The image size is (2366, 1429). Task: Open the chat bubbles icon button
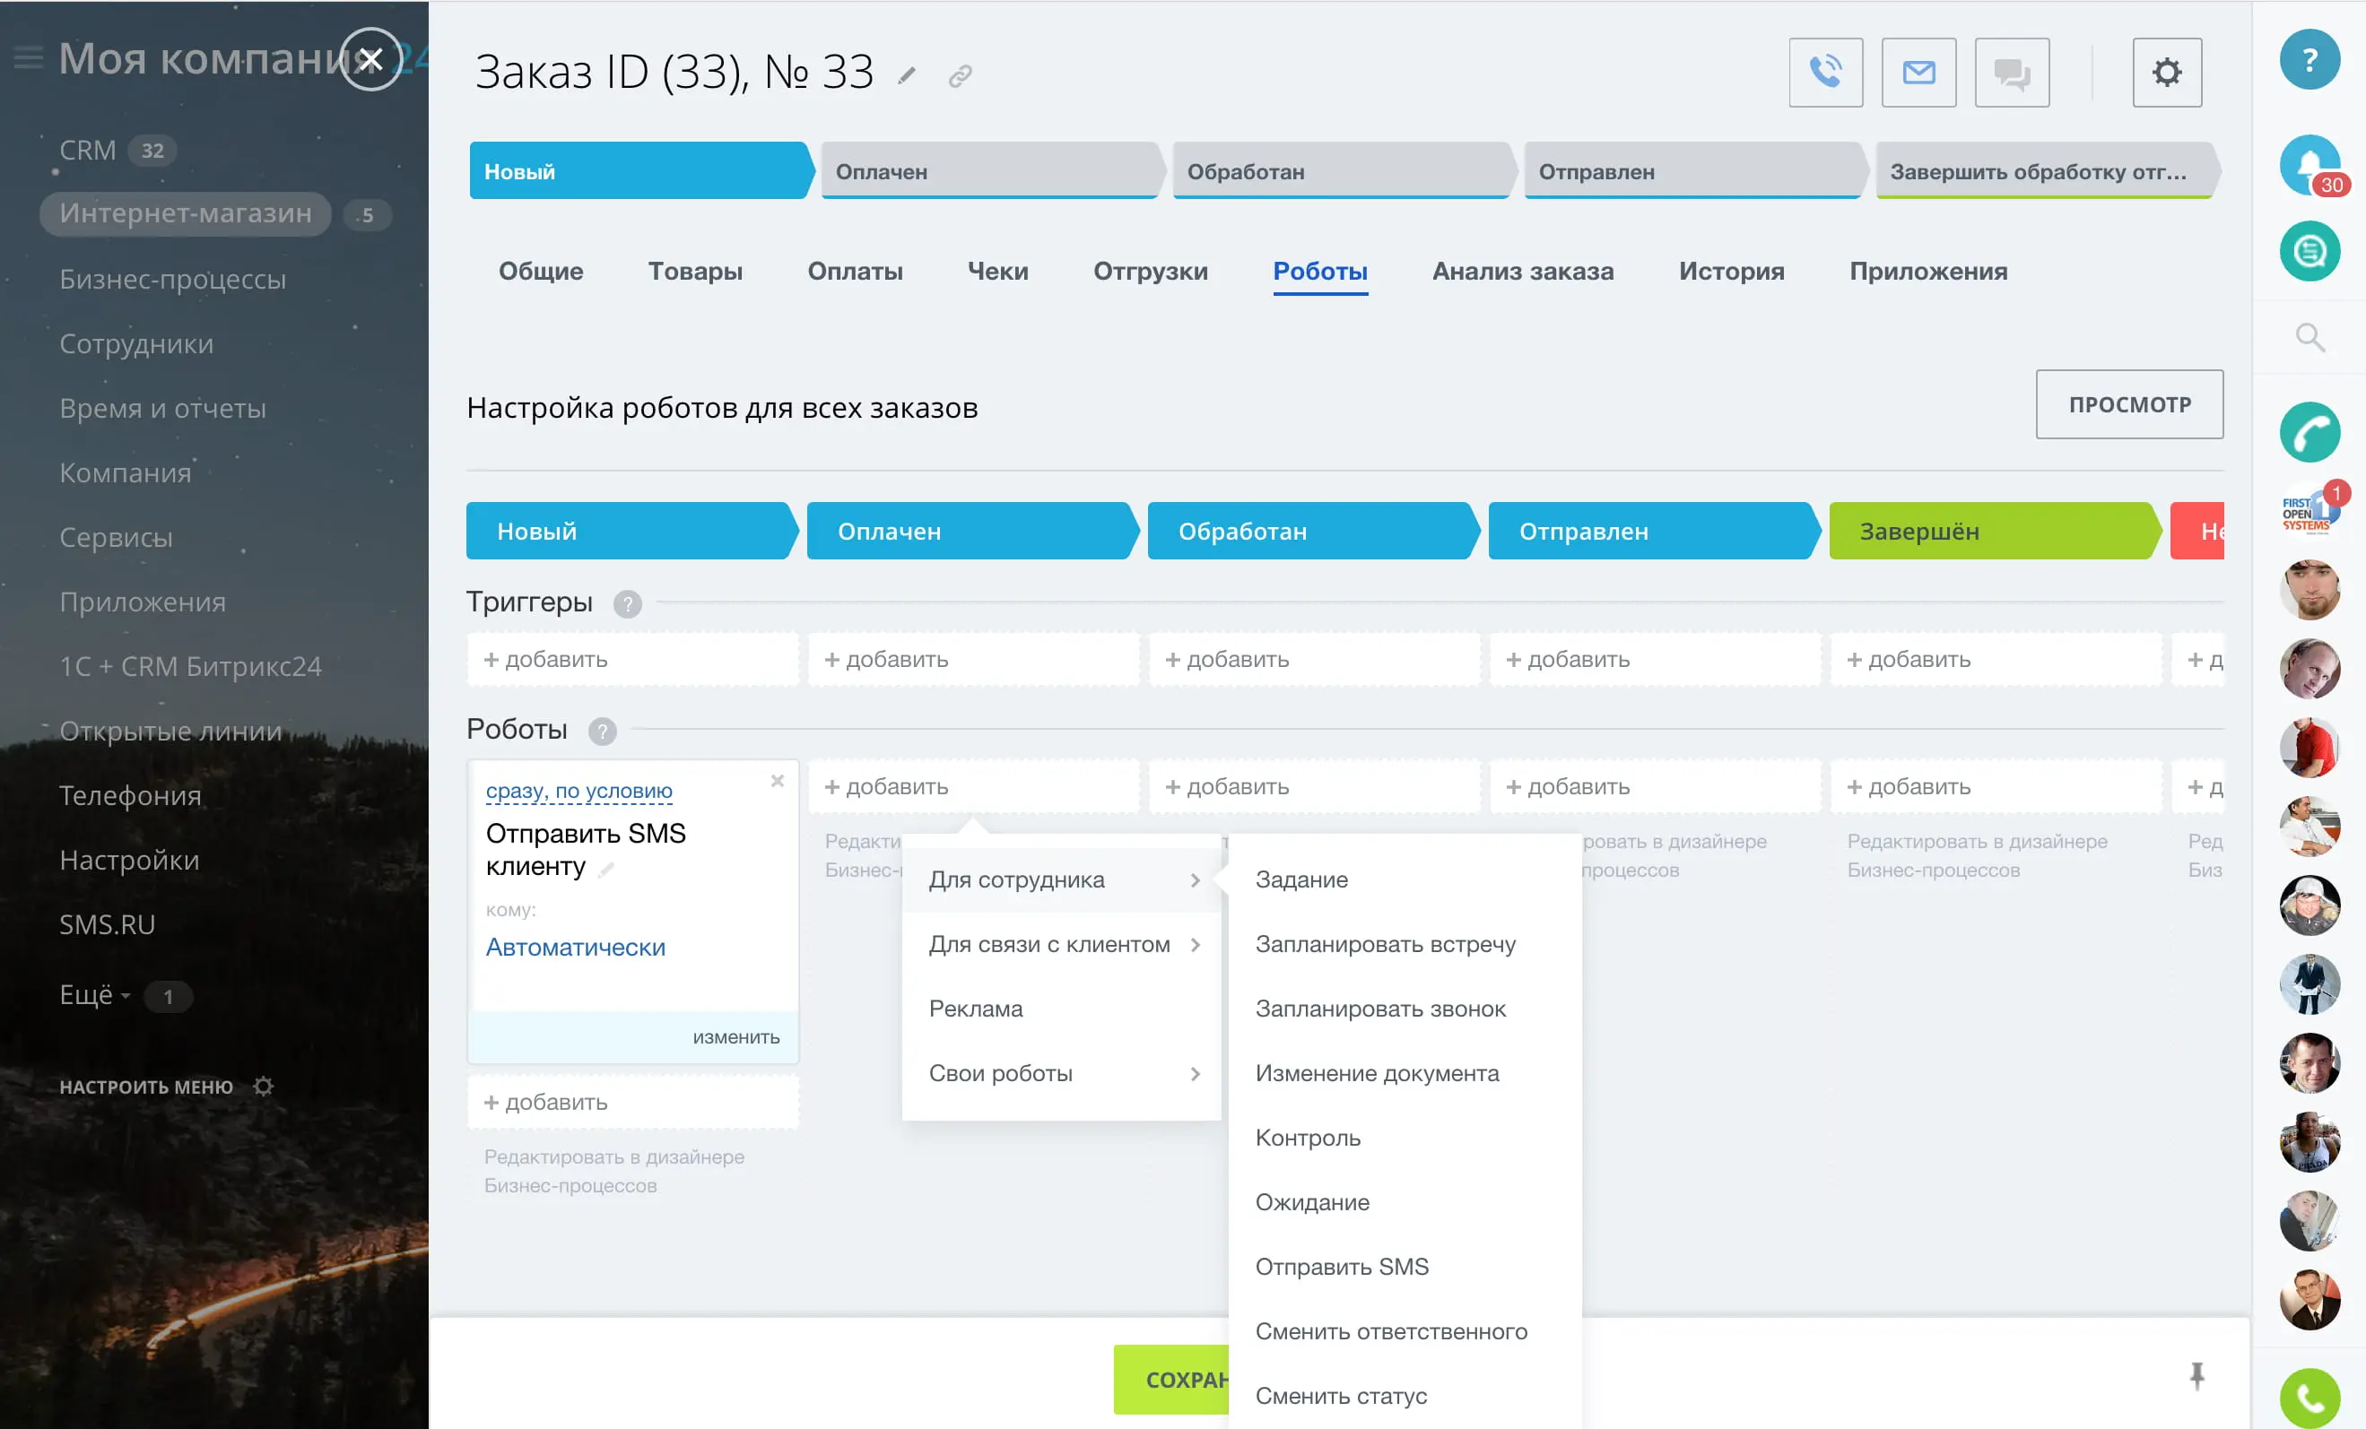tap(2011, 73)
